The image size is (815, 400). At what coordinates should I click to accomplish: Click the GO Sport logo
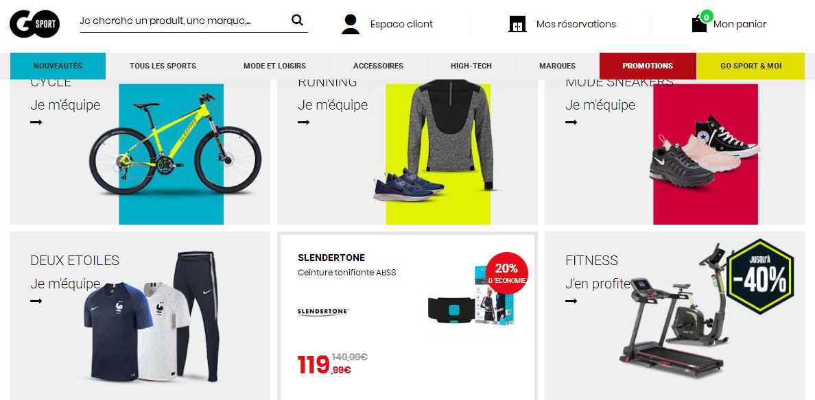[35, 24]
